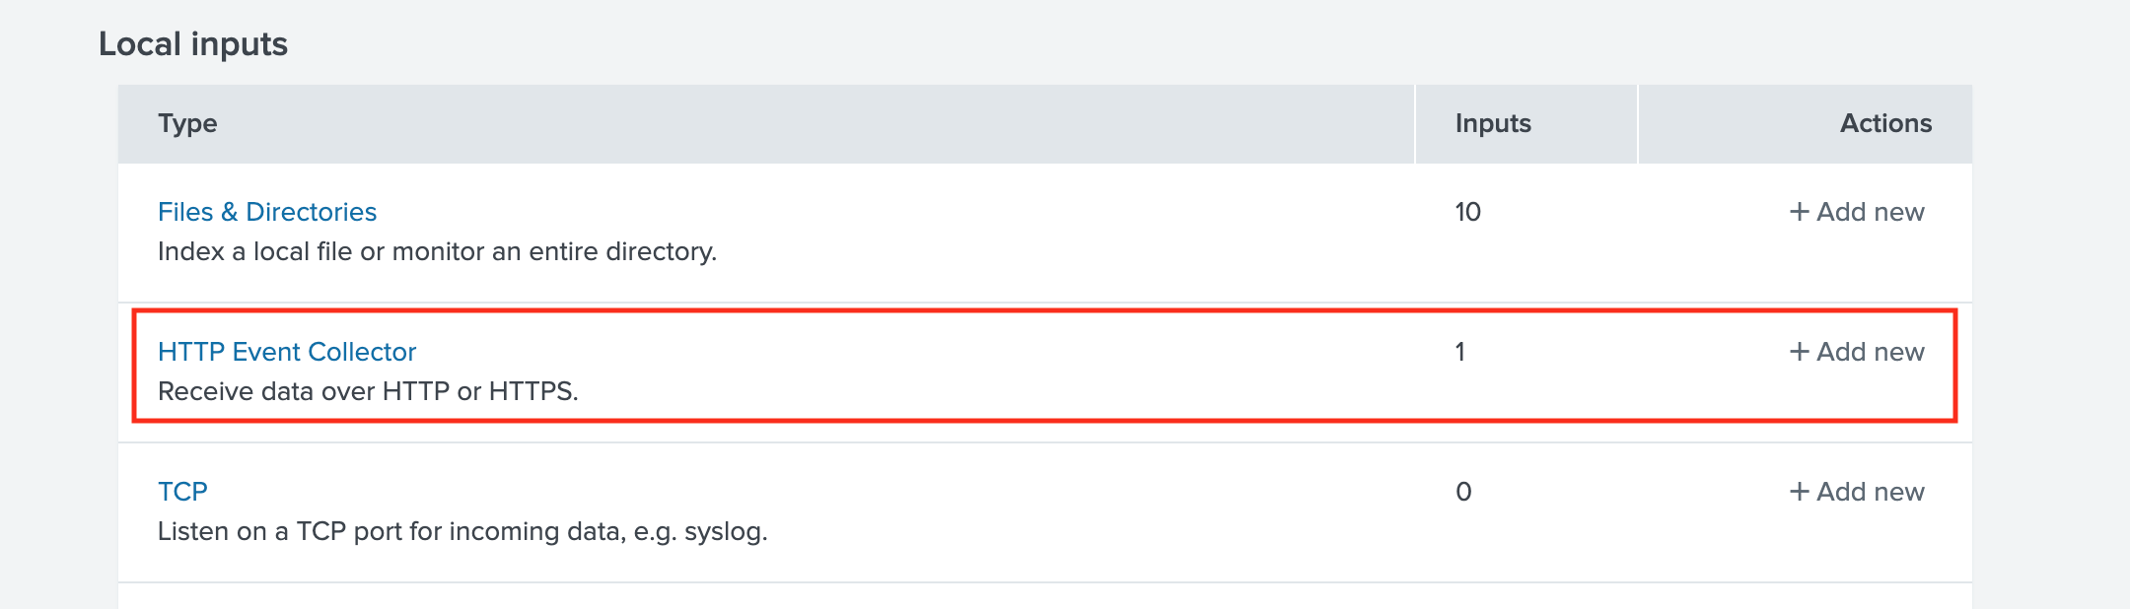Screen dimensions: 2130x609
Task: Open the HTTP Event Collector link
Action: (x=286, y=352)
